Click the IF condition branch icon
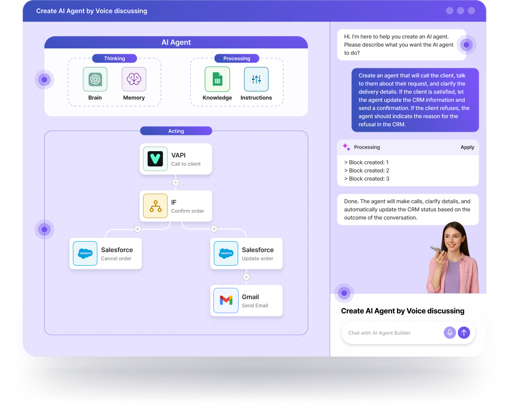 coord(155,206)
